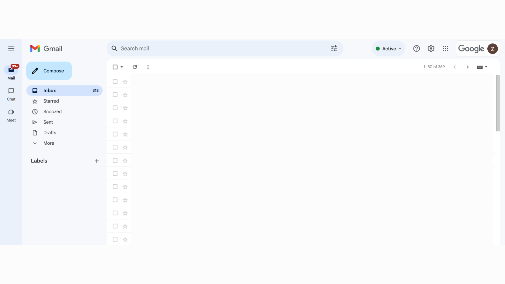
Task: Open the select dropdown arrow beside checkbox
Action: 122,67
